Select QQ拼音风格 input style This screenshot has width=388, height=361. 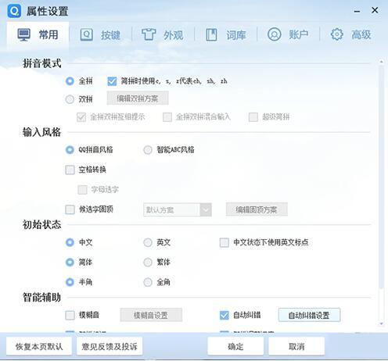pos(70,150)
